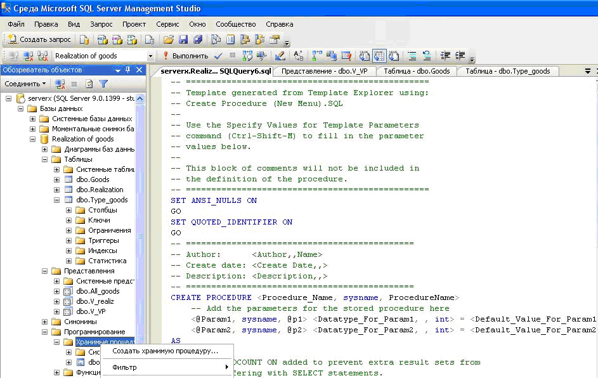Select the Триггеры folder
This screenshot has width=598, height=378.
(x=103, y=240)
